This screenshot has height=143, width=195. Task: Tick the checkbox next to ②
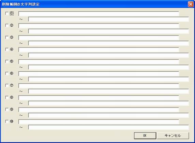click(7, 25)
